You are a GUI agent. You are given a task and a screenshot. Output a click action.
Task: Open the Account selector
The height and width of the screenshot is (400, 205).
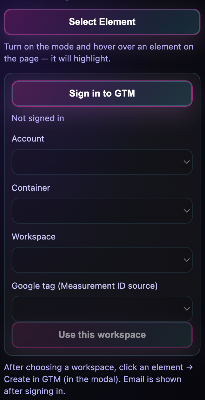(x=102, y=162)
